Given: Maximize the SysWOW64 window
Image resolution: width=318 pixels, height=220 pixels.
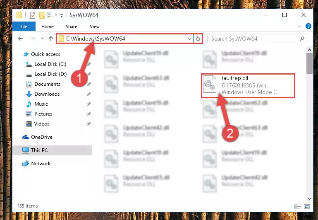Looking at the screenshot, I should (285, 15).
